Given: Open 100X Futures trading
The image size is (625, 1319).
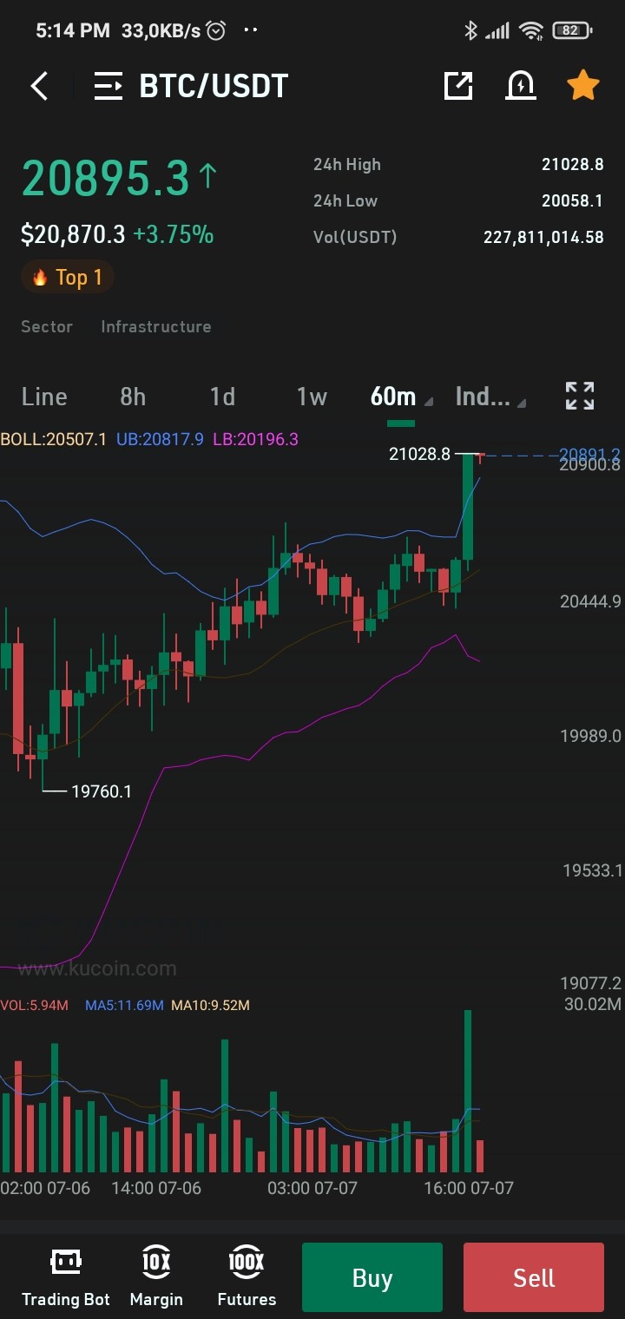Looking at the screenshot, I should 247,1276.
